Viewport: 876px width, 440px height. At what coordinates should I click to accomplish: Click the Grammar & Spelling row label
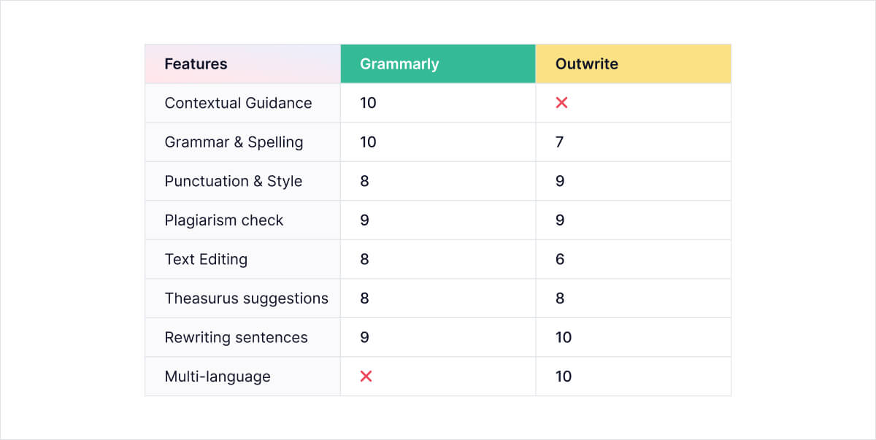point(234,142)
